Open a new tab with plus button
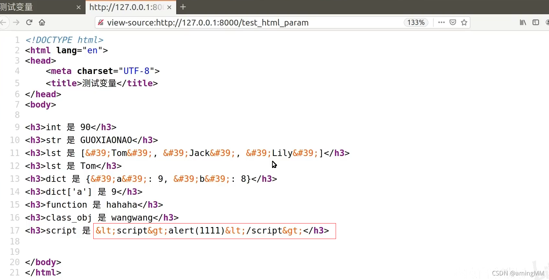 tap(183, 7)
